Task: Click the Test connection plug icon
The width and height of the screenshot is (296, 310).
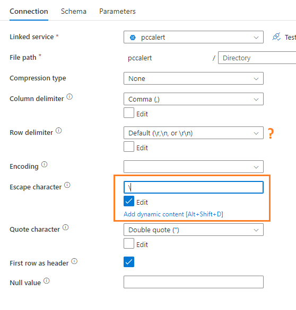Action: (x=276, y=37)
